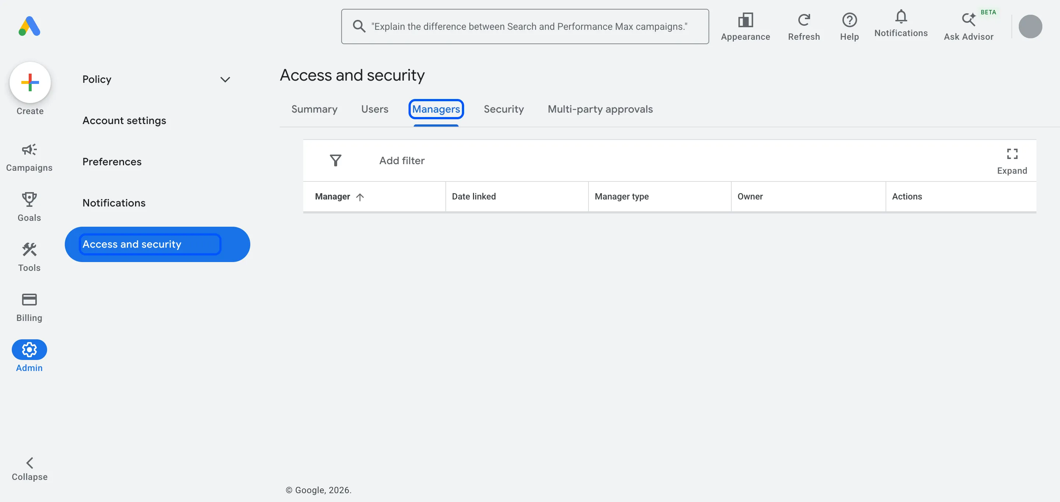Viewport: 1060px width, 502px height.
Task: Open Account settings in sidebar
Action: pos(124,121)
